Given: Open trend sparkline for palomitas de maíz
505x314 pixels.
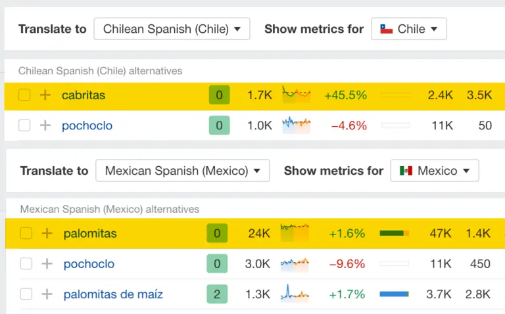Looking at the screenshot, I should 295,294.
